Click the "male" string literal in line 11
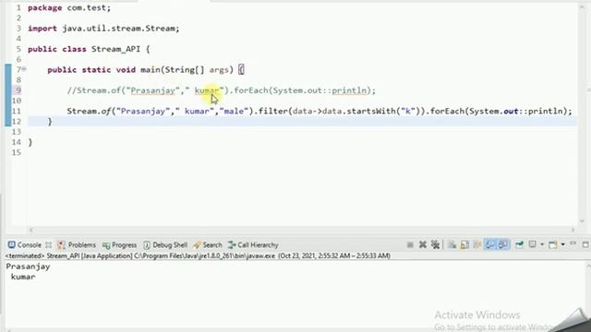Image resolution: width=591 pixels, height=332 pixels. pos(234,112)
